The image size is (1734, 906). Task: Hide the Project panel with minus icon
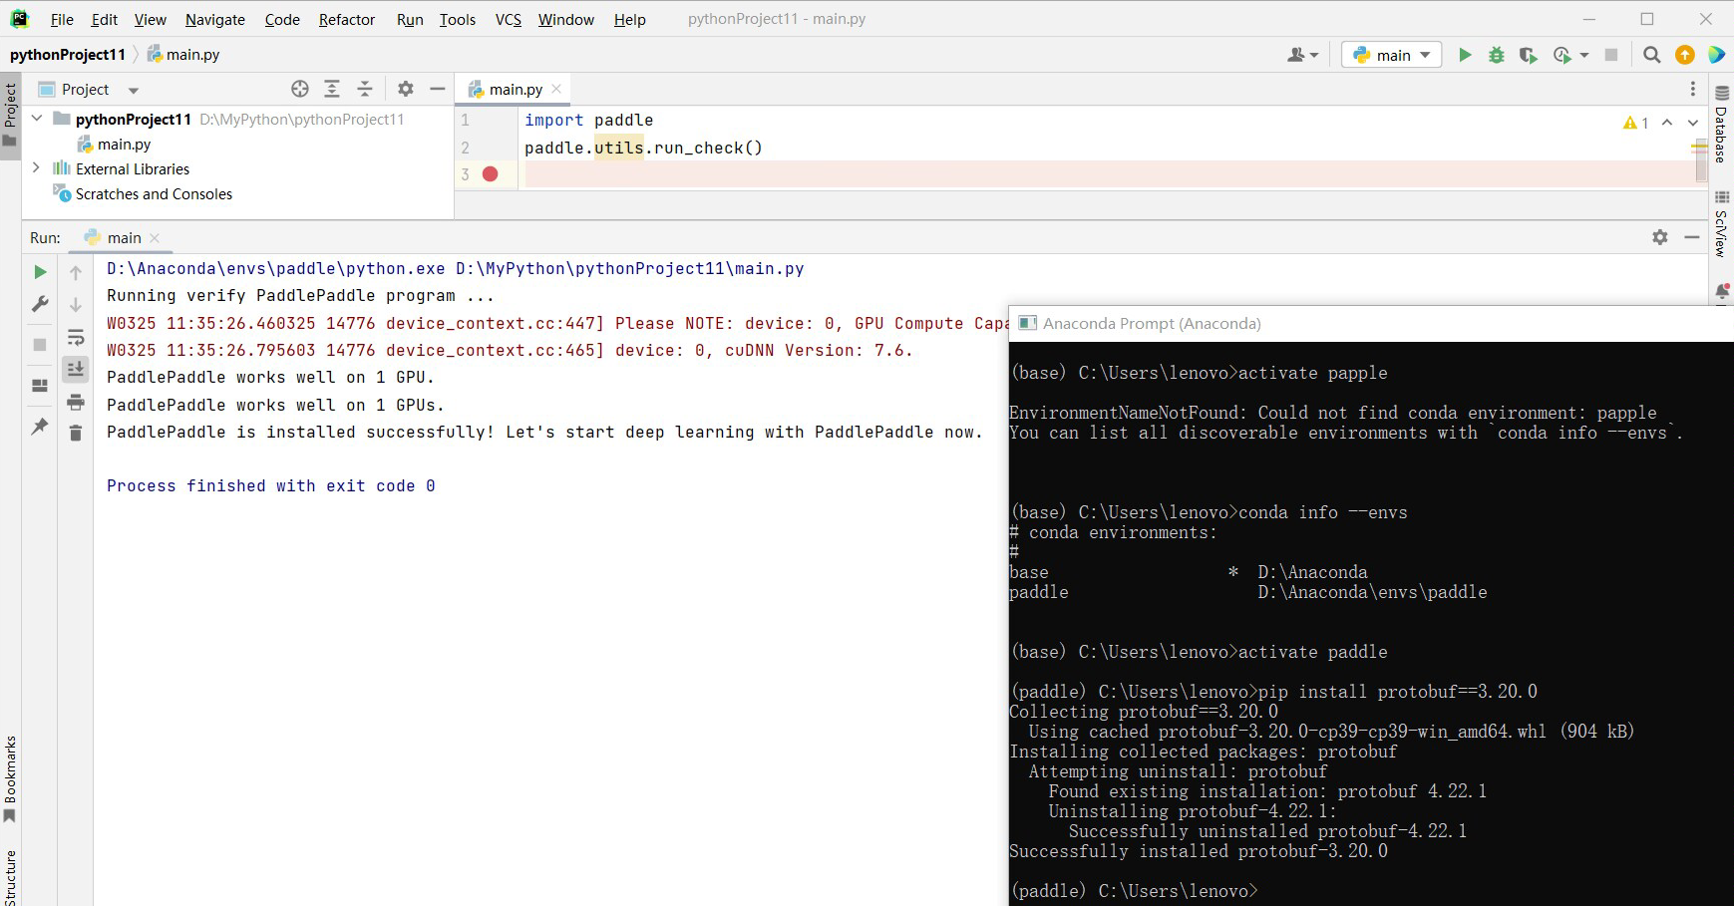tap(437, 89)
